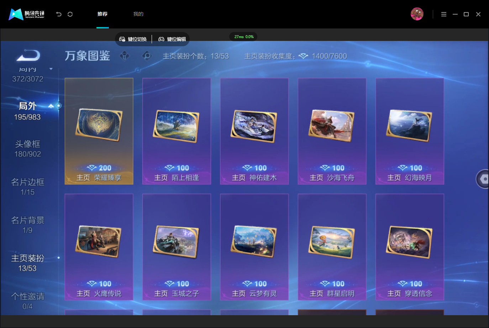Open the 火鹰传说 homepage card
The width and height of the screenshot is (489, 328).
99,247
